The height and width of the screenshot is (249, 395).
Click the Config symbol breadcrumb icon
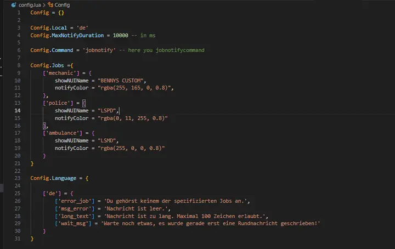pyautogui.click(x=50, y=4)
